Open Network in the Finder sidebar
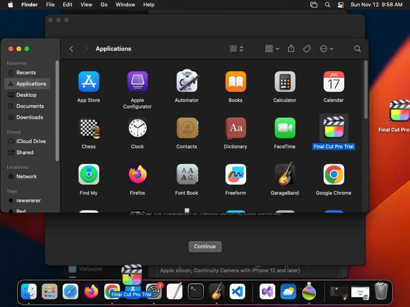 [27, 176]
